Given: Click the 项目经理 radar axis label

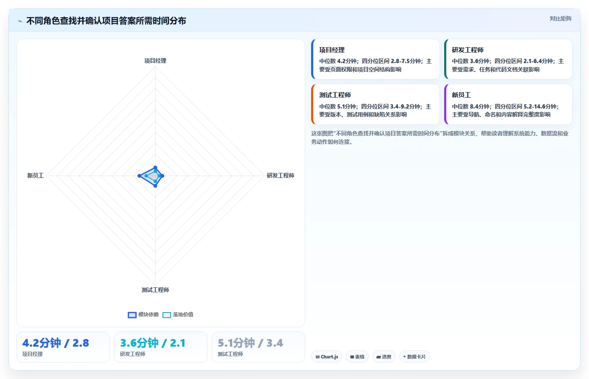Looking at the screenshot, I should 155,61.
